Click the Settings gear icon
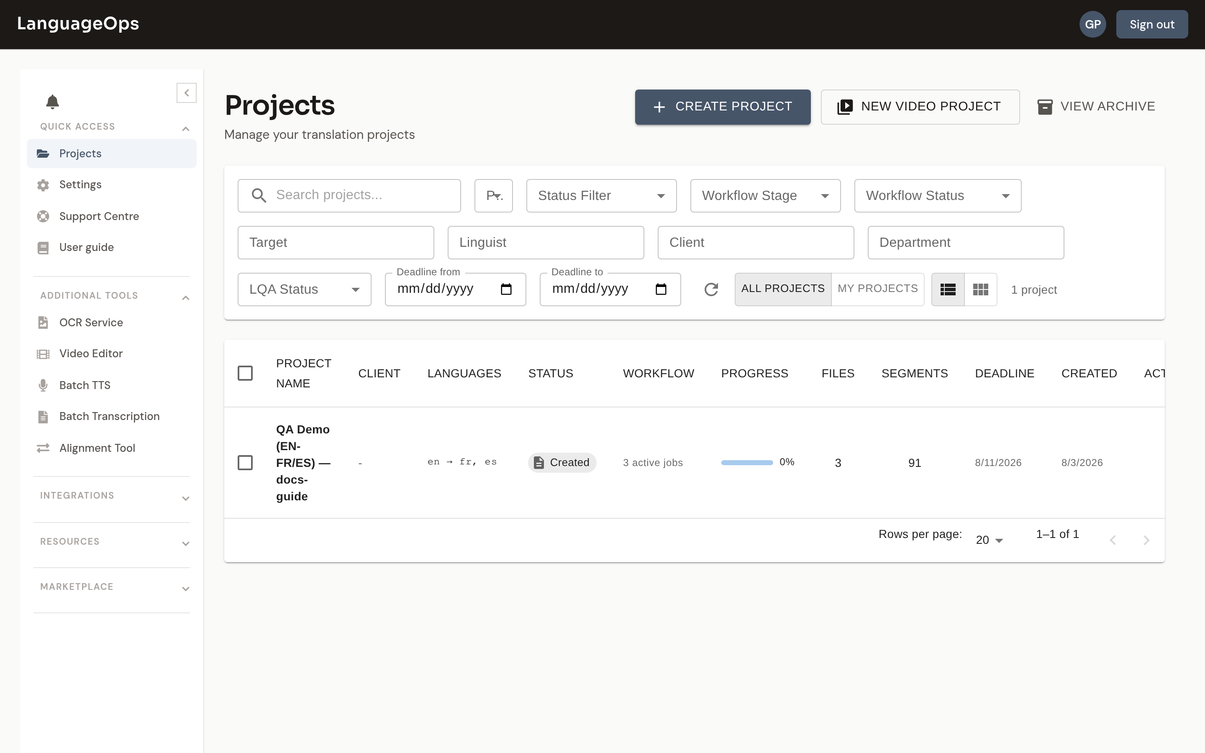The height and width of the screenshot is (753, 1205). [x=44, y=185]
